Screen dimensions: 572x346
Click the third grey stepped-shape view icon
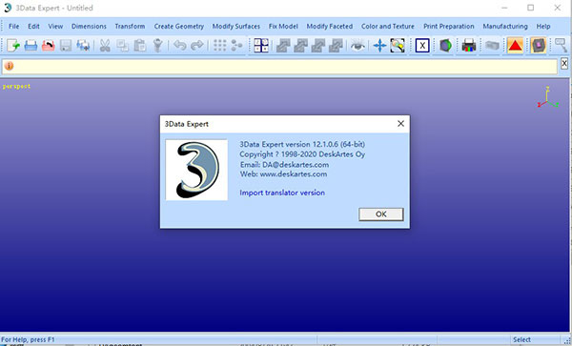point(318,46)
